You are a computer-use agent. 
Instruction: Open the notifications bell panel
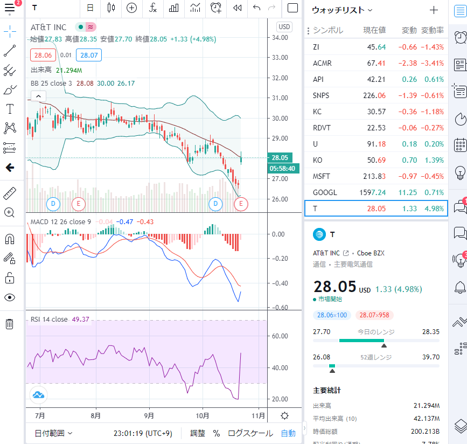(x=460, y=287)
